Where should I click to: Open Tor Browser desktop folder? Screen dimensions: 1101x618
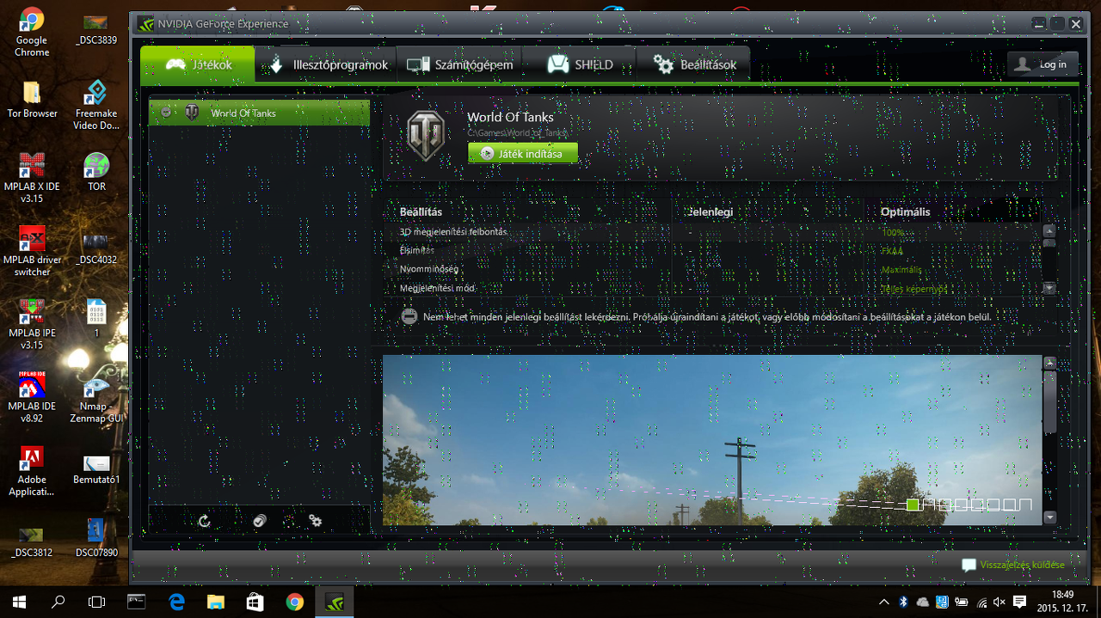click(32, 99)
